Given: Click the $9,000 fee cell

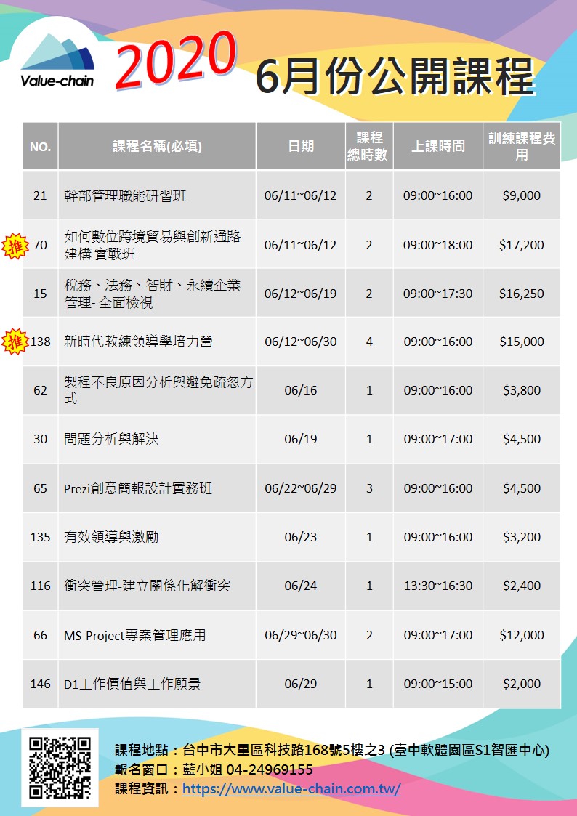Looking at the screenshot, I should [521, 195].
